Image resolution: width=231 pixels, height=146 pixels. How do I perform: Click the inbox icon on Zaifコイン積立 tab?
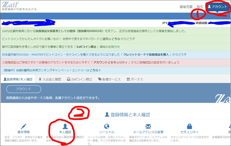click(68, 79)
